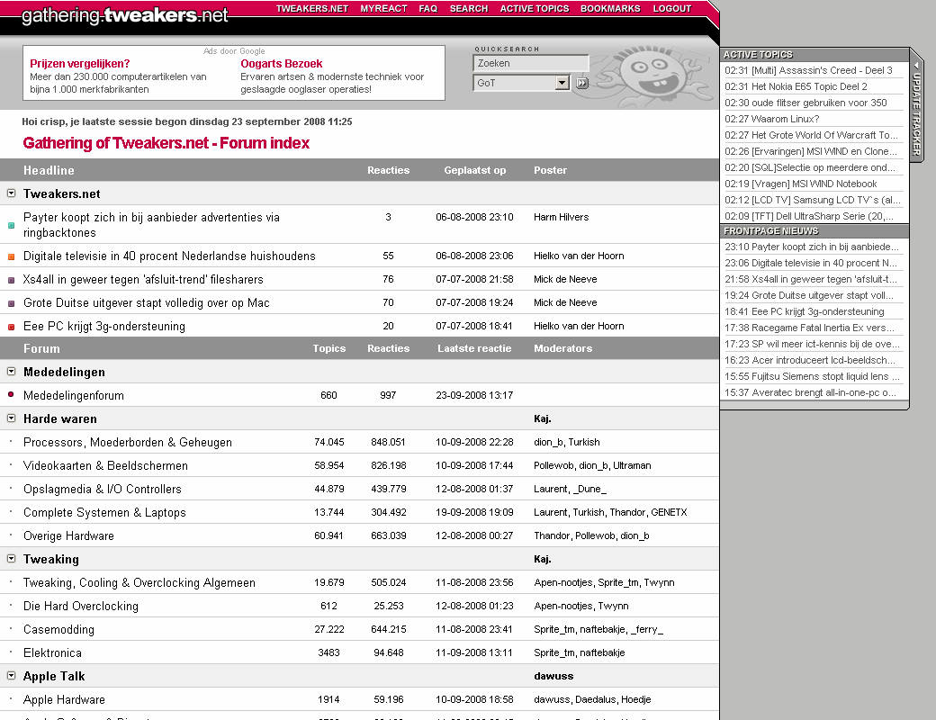This screenshot has height=720, width=936.
Task: Open Dell UltraSharp Serie active topic
Action: pos(809,216)
